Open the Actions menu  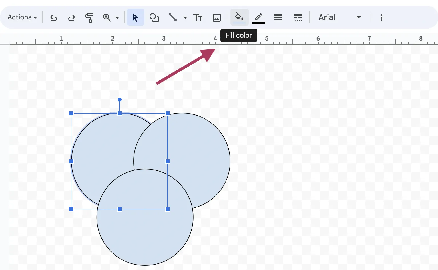click(22, 17)
